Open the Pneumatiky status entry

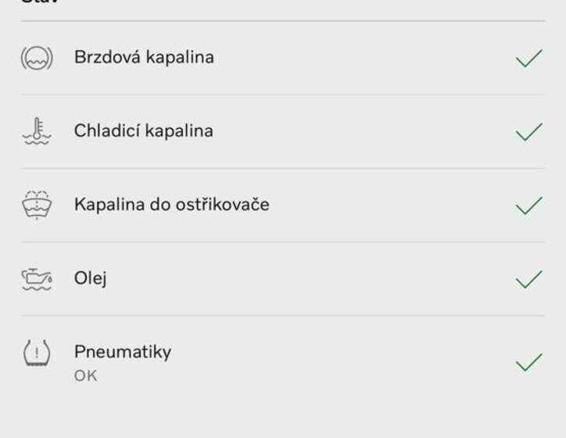[x=283, y=361]
